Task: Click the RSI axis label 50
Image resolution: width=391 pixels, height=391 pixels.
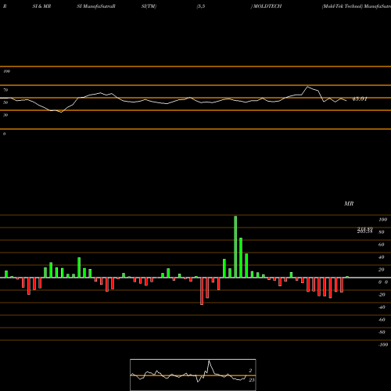Action: [5, 102]
